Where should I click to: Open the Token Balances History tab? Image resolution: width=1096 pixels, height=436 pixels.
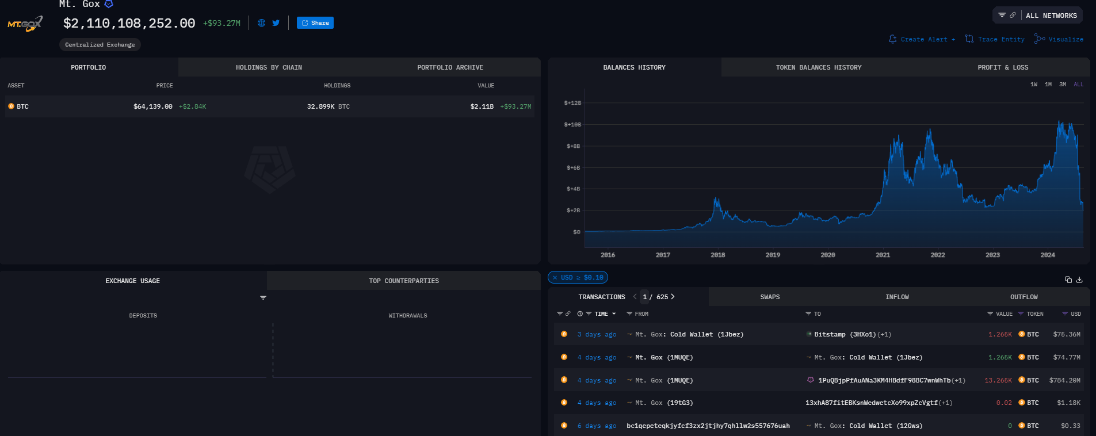pos(818,67)
